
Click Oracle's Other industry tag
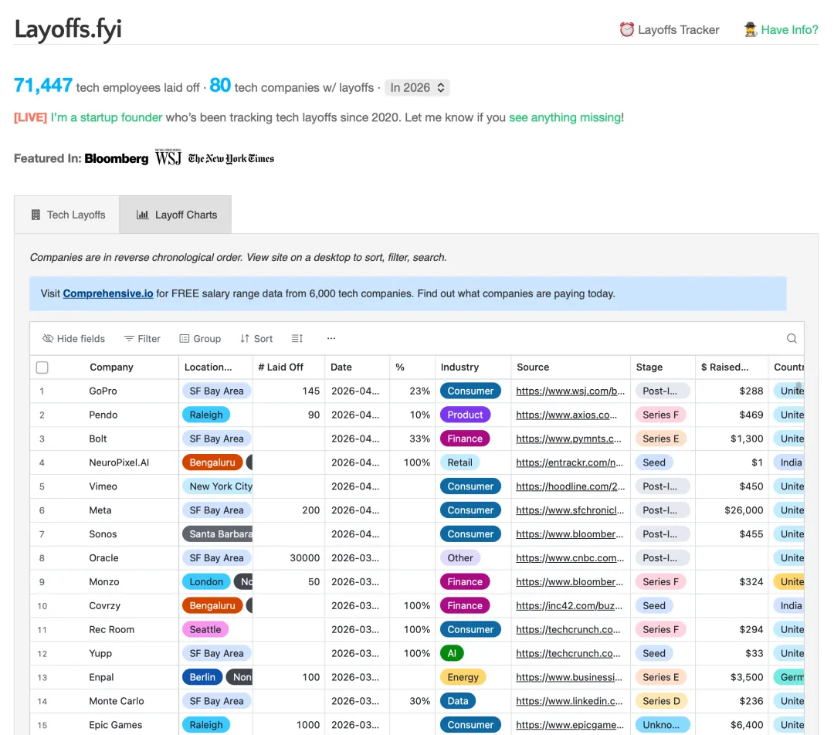coord(460,558)
